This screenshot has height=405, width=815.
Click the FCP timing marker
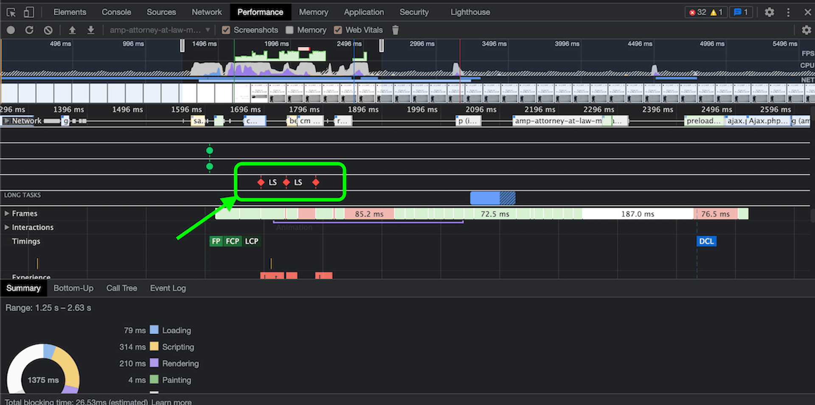(x=233, y=241)
